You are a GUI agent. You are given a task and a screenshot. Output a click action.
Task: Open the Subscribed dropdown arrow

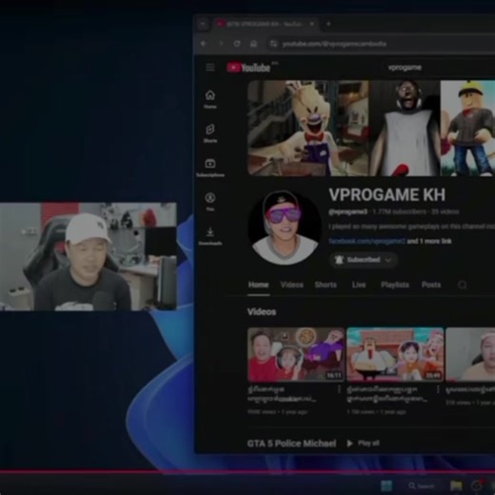pyautogui.click(x=388, y=260)
